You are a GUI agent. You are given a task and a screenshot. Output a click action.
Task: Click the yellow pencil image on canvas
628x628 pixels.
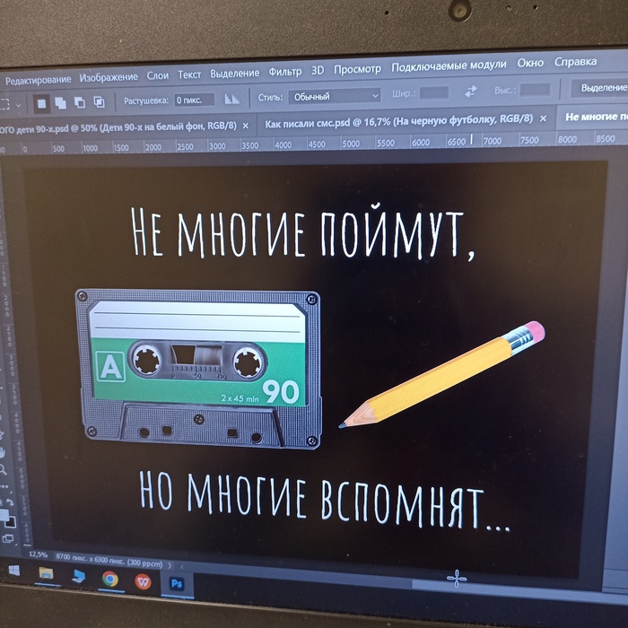tap(441, 374)
